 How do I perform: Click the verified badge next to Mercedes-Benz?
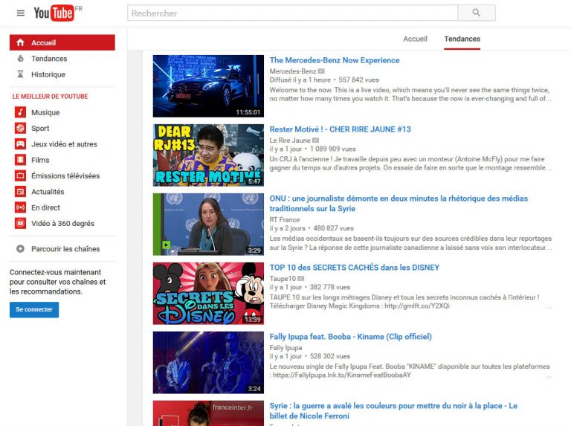[x=321, y=71]
